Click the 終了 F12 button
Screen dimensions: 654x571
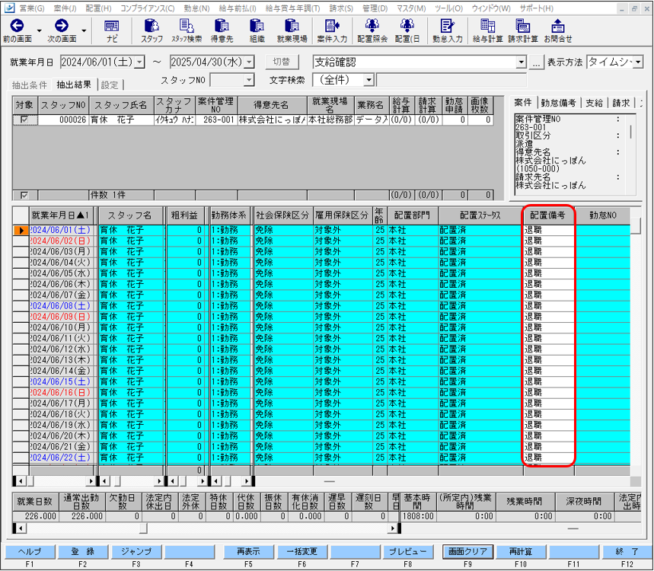coord(627,551)
